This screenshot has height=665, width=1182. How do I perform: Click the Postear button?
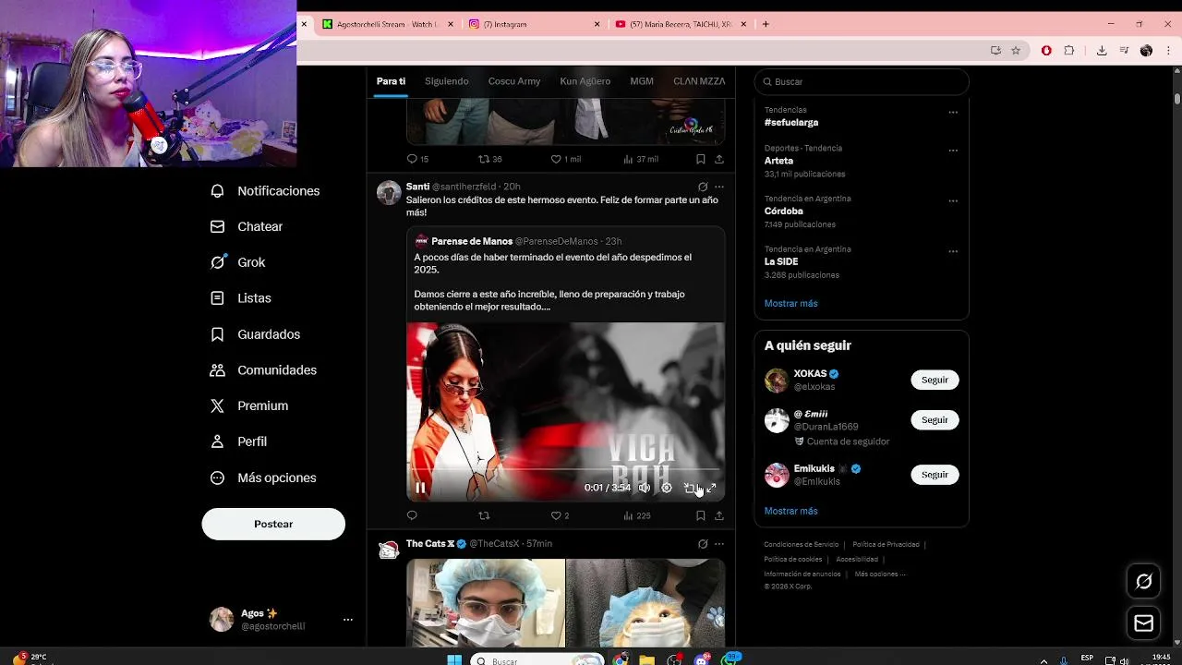coord(273,524)
